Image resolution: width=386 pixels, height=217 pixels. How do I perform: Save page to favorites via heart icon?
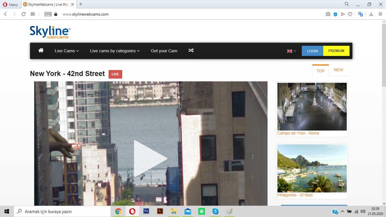350,14
